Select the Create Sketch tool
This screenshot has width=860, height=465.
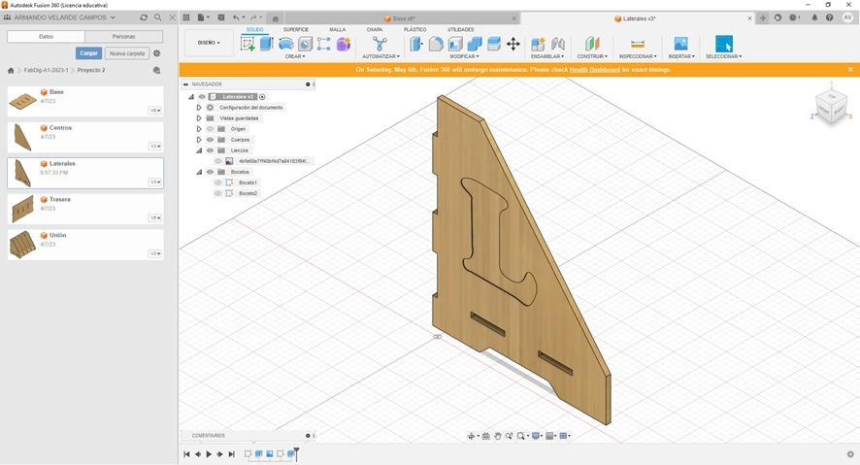tap(248, 44)
